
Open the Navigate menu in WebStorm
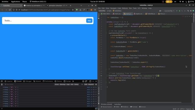tap(113, 8)
